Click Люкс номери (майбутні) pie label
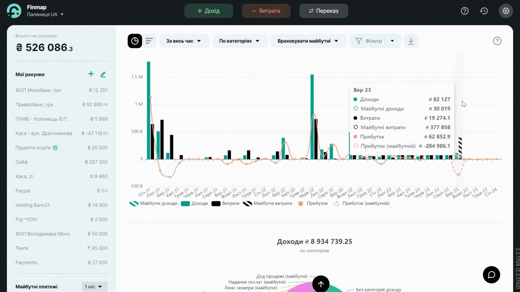The height and width of the screenshot is (292, 520). pyautogui.click(x=251, y=288)
